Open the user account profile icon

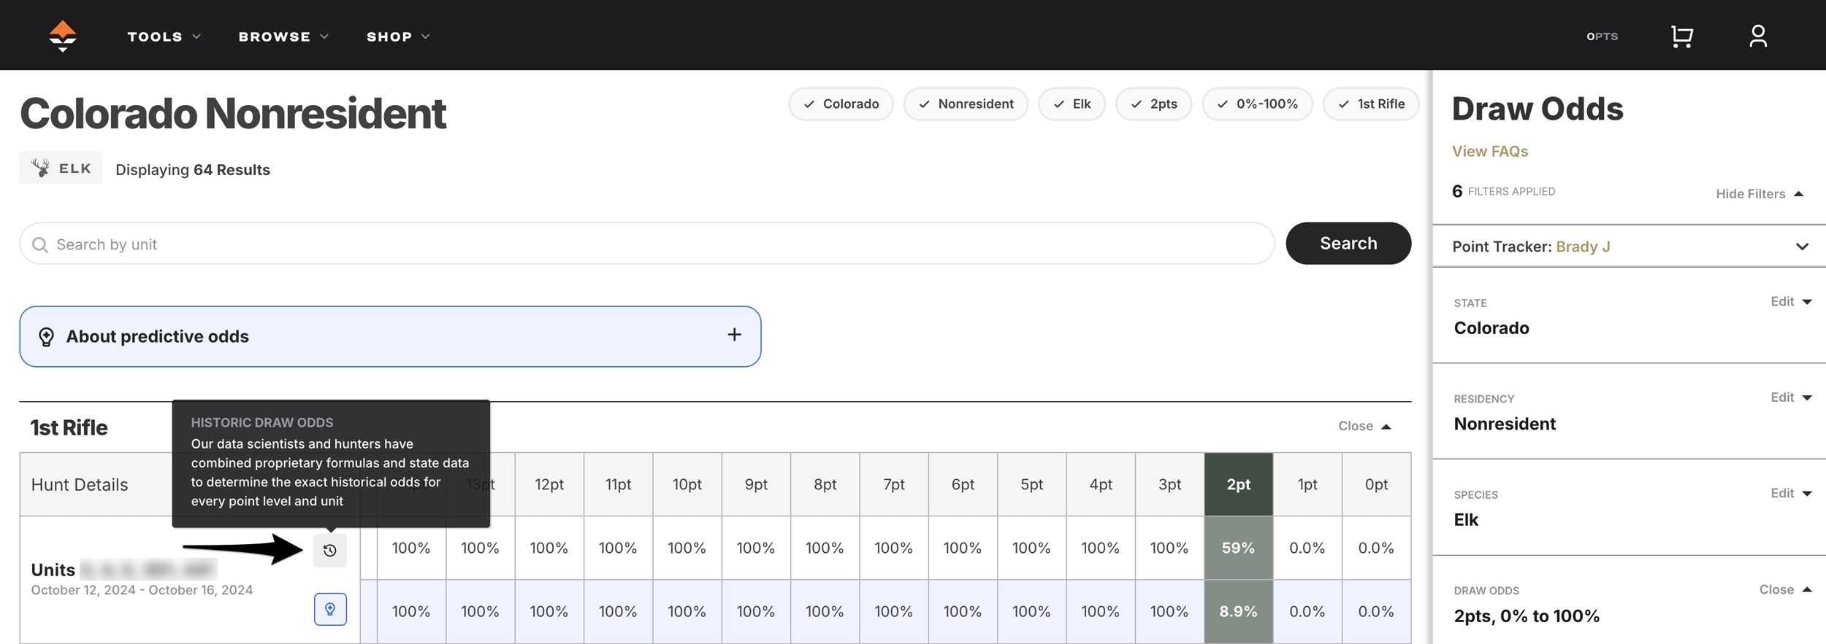pyautogui.click(x=1757, y=36)
